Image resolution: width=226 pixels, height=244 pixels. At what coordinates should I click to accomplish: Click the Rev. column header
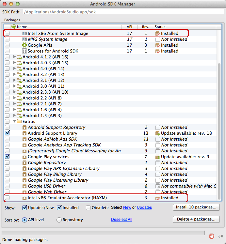coord(146,27)
